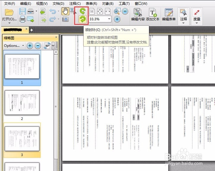The height and width of the screenshot is (171, 215).
Task: Click Edit Content (编辑内容) tool
Action: tap(138, 15)
